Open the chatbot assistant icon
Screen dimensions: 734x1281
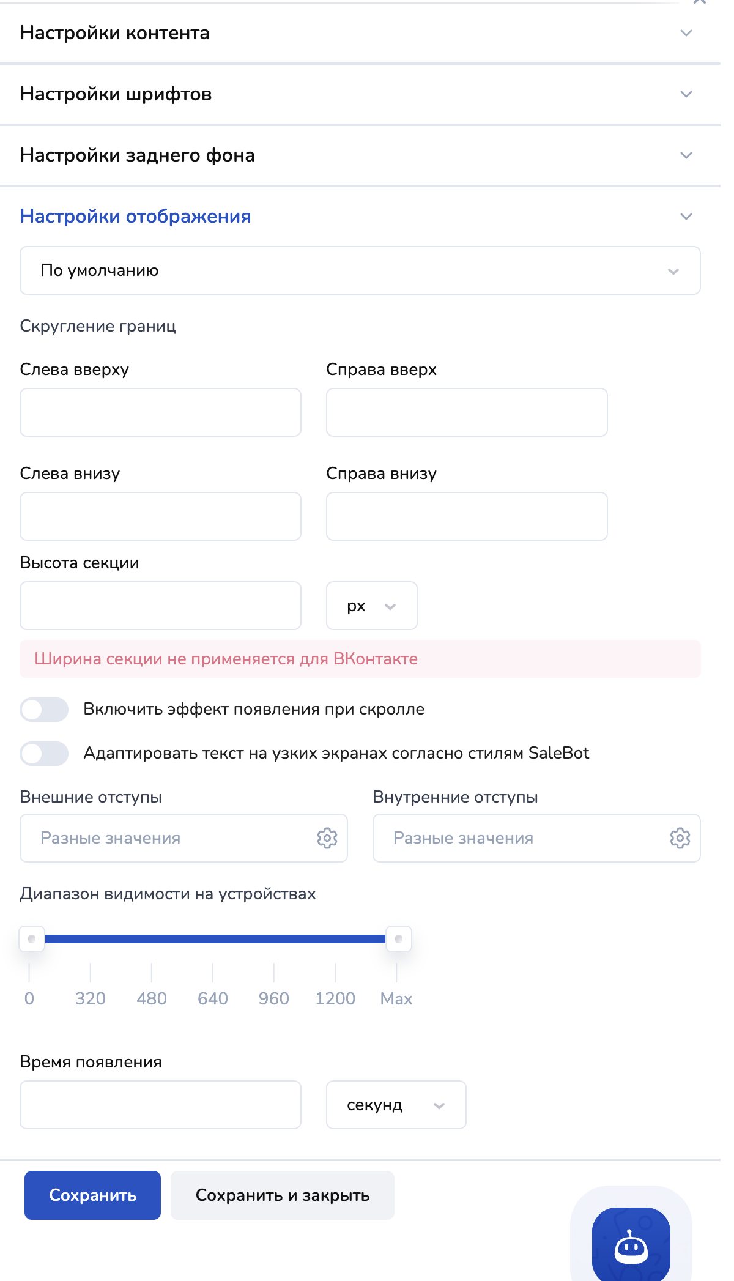point(631,1246)
